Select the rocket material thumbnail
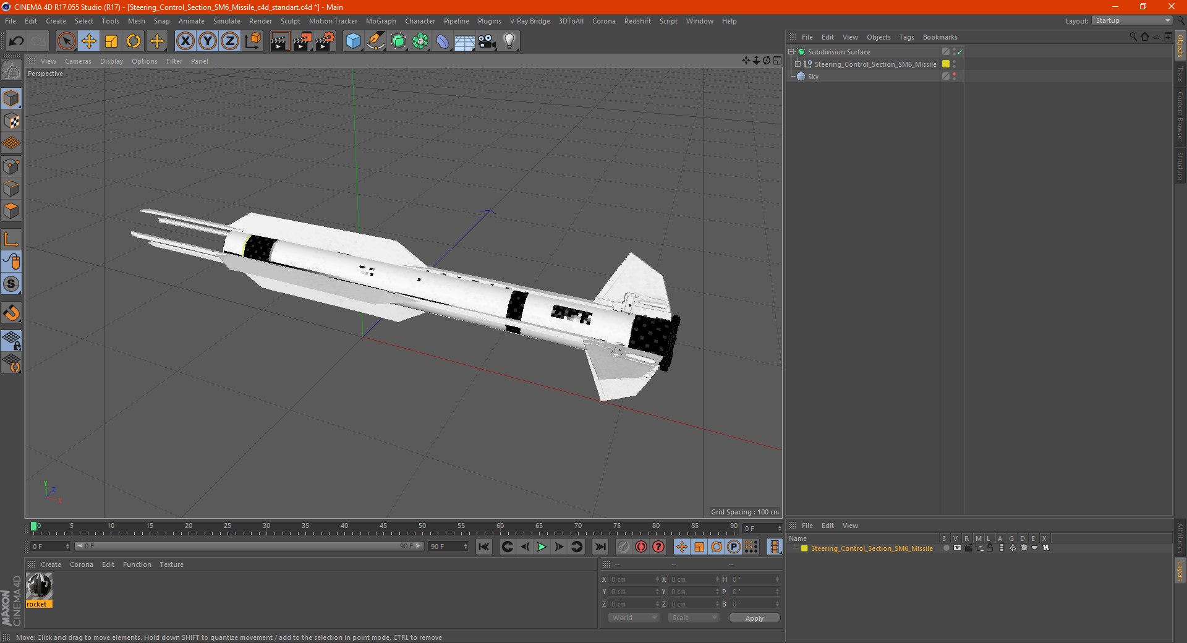 tap(39, 586)
